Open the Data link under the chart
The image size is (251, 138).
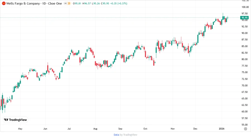tap(116, 135)
